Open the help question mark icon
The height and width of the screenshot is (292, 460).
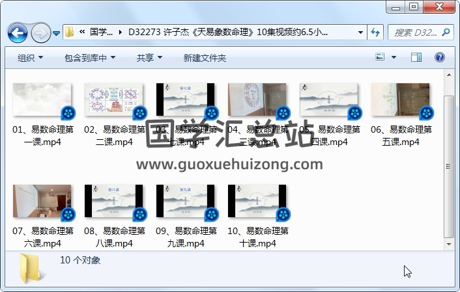click(439, 58)
